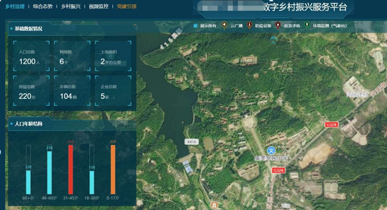The height and width of the screenshot is (210, 387).
Task: Click the G324 road badge near 河珞建材
Action: coord(331,125)
